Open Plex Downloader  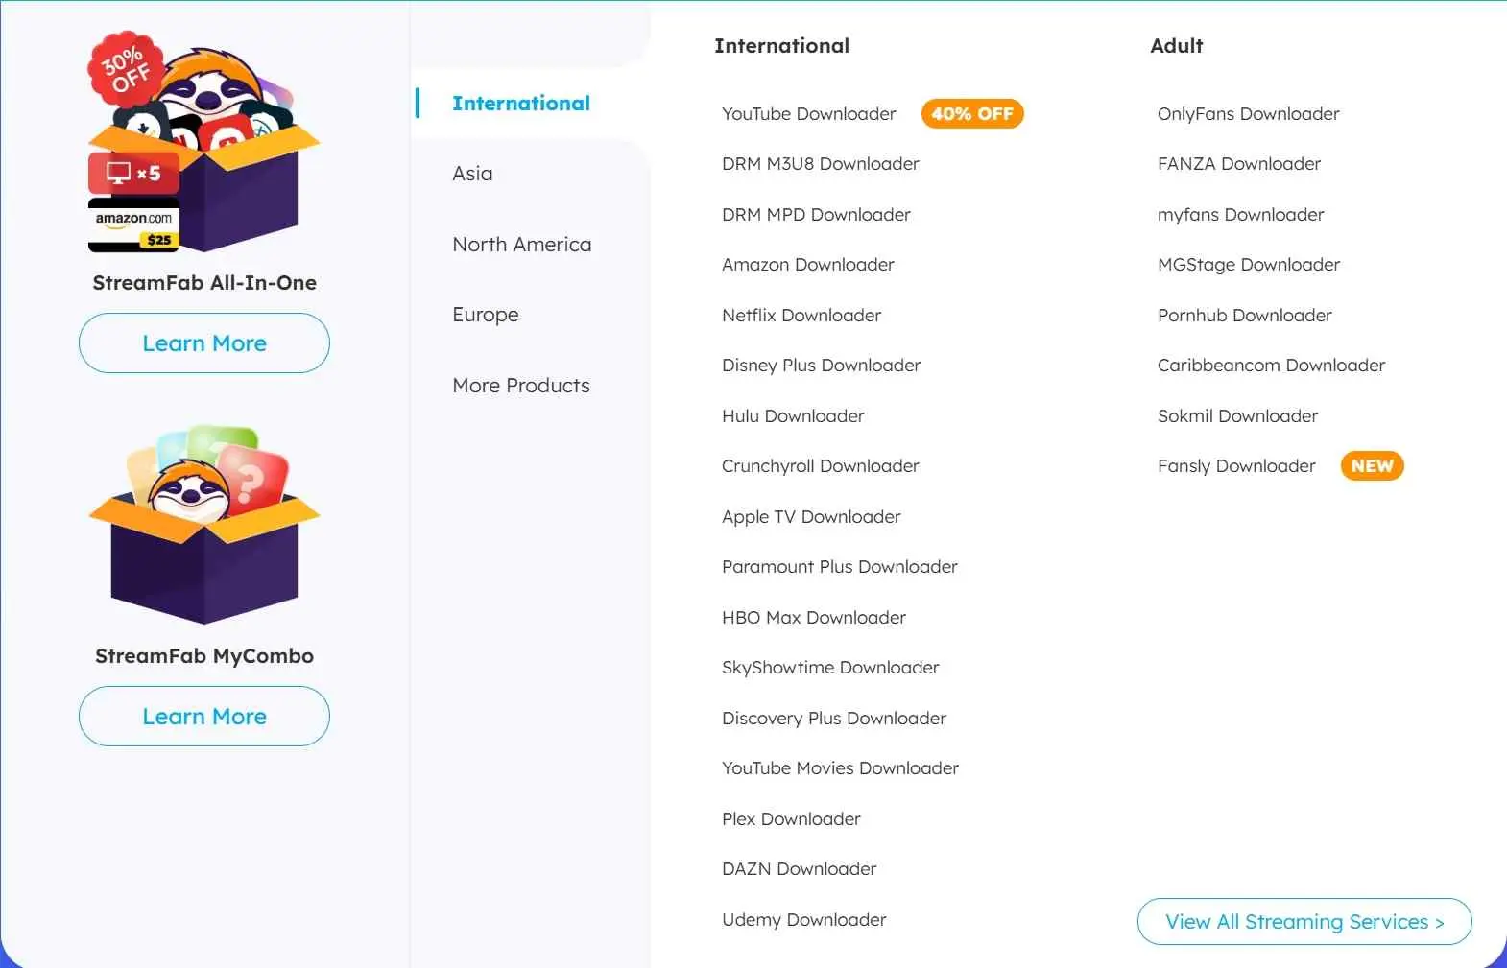click(x=791, y=819)
